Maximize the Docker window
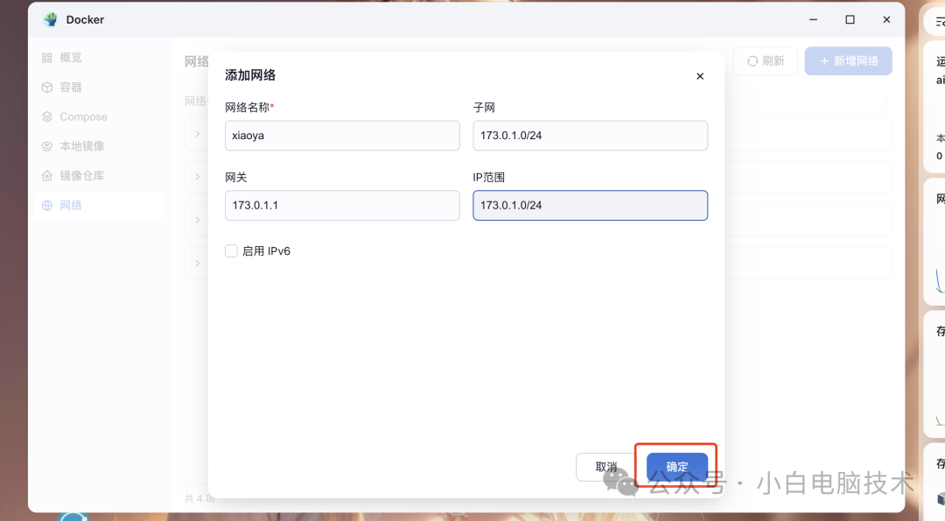The width and height of the screenshot is (945, 521). (850, 19)
